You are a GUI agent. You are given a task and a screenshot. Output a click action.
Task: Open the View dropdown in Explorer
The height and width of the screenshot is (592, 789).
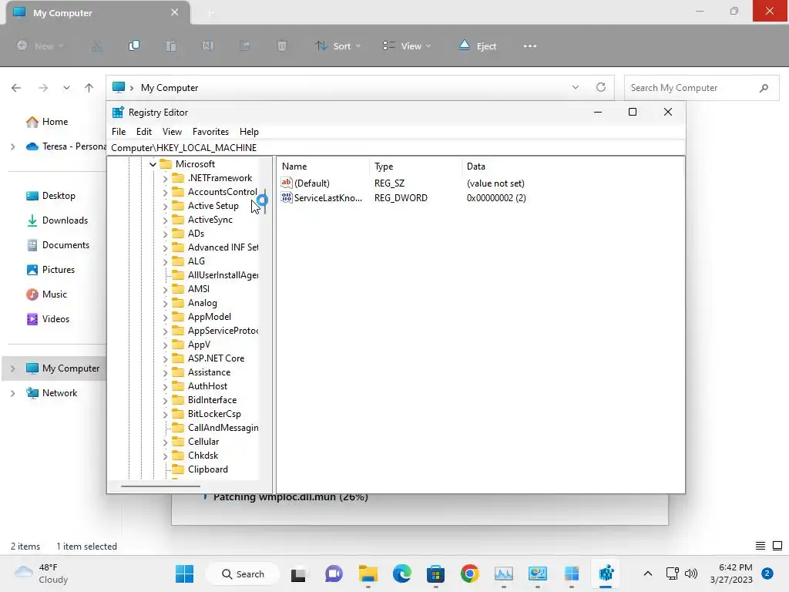[x=407, y=45]
